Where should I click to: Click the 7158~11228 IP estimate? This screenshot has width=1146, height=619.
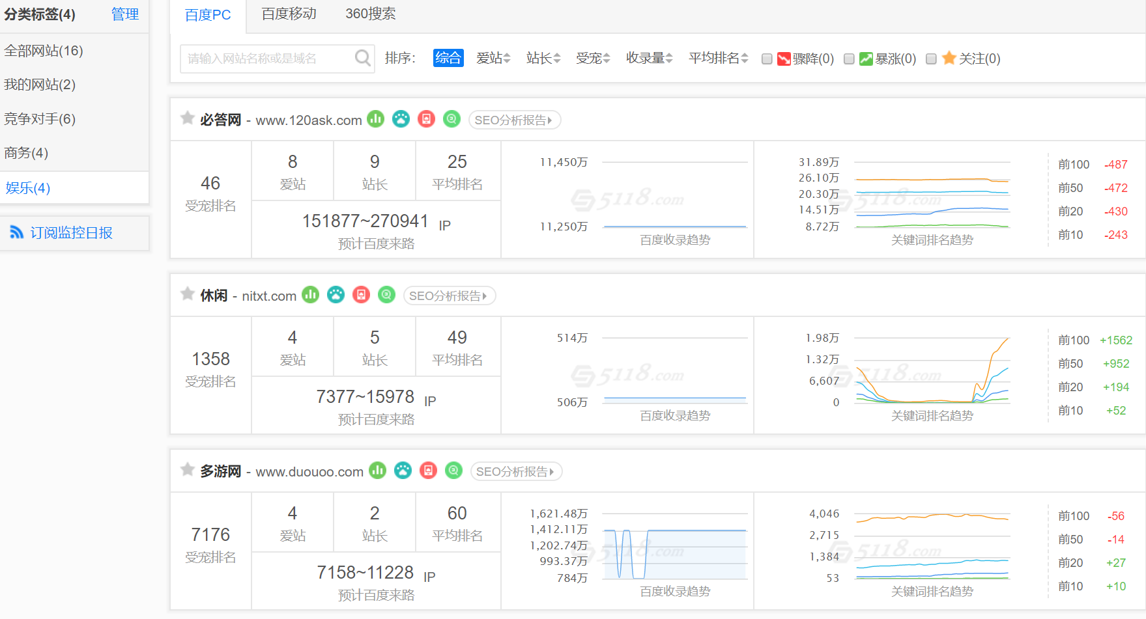pos(365,572)
